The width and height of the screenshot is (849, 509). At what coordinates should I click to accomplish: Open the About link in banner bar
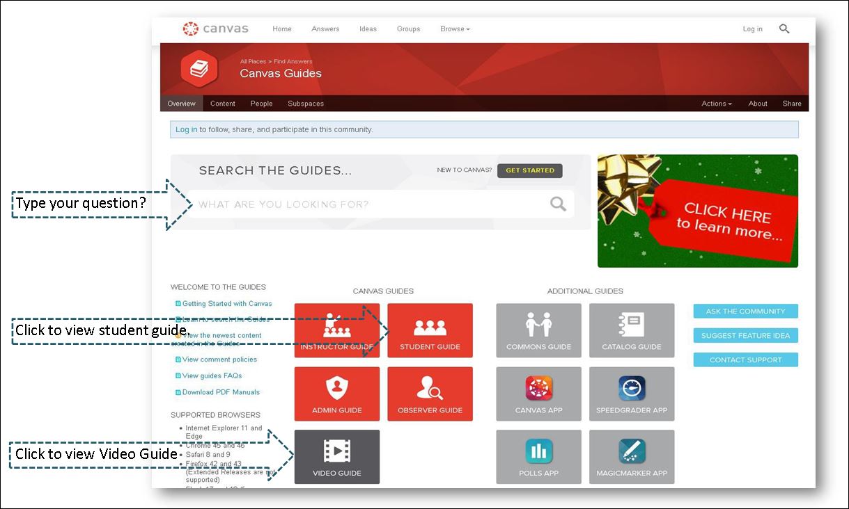[x=758, y=104]
